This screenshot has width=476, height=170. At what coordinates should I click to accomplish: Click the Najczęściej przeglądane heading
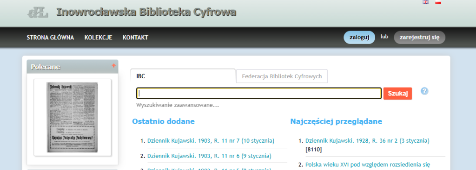click(x=336, y=121)
